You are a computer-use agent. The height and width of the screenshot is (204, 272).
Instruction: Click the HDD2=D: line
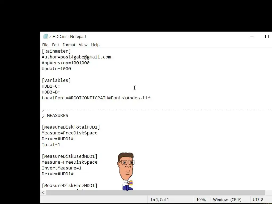[x=51, y=92]
